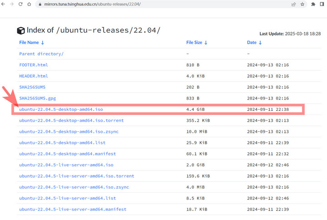Click the 18.7 KiB size value
327x220 pixels.
[197, 209]
